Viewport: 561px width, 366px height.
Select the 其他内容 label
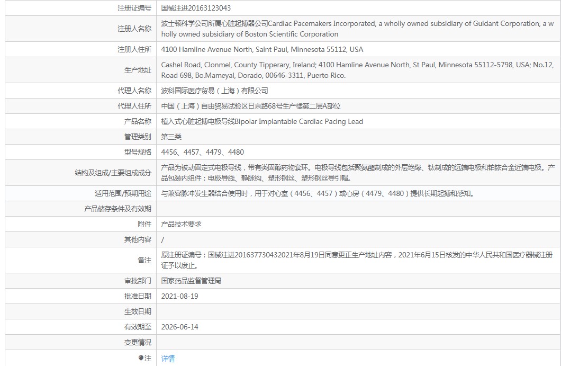pos(138,239)
